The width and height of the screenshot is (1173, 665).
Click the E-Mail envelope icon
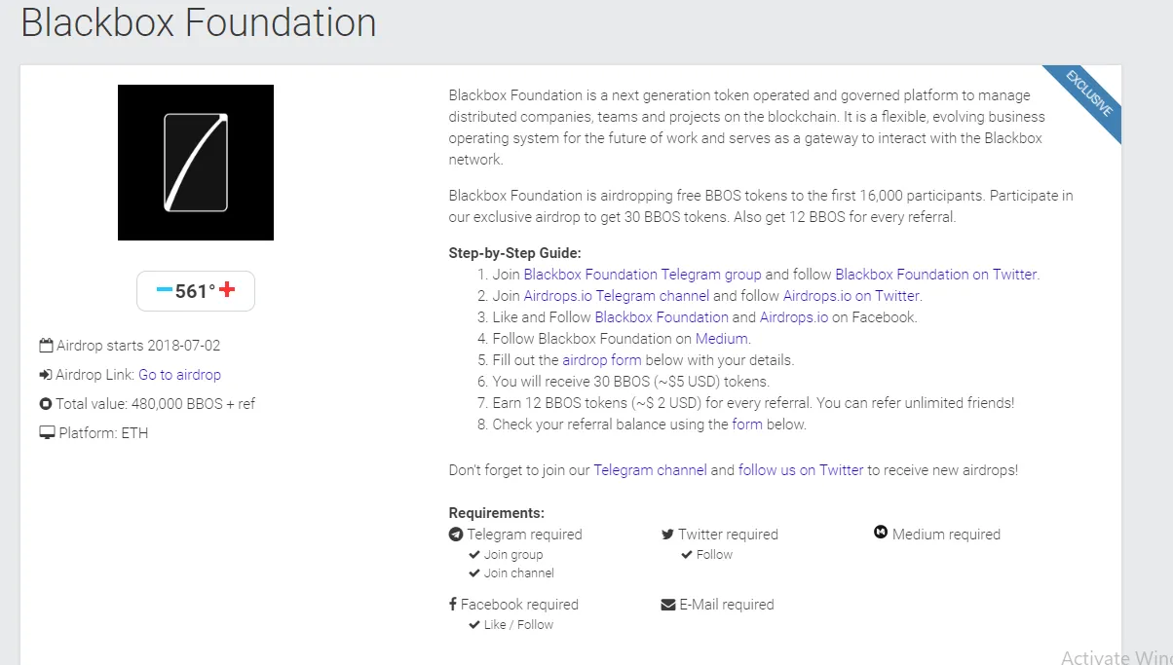667,605
